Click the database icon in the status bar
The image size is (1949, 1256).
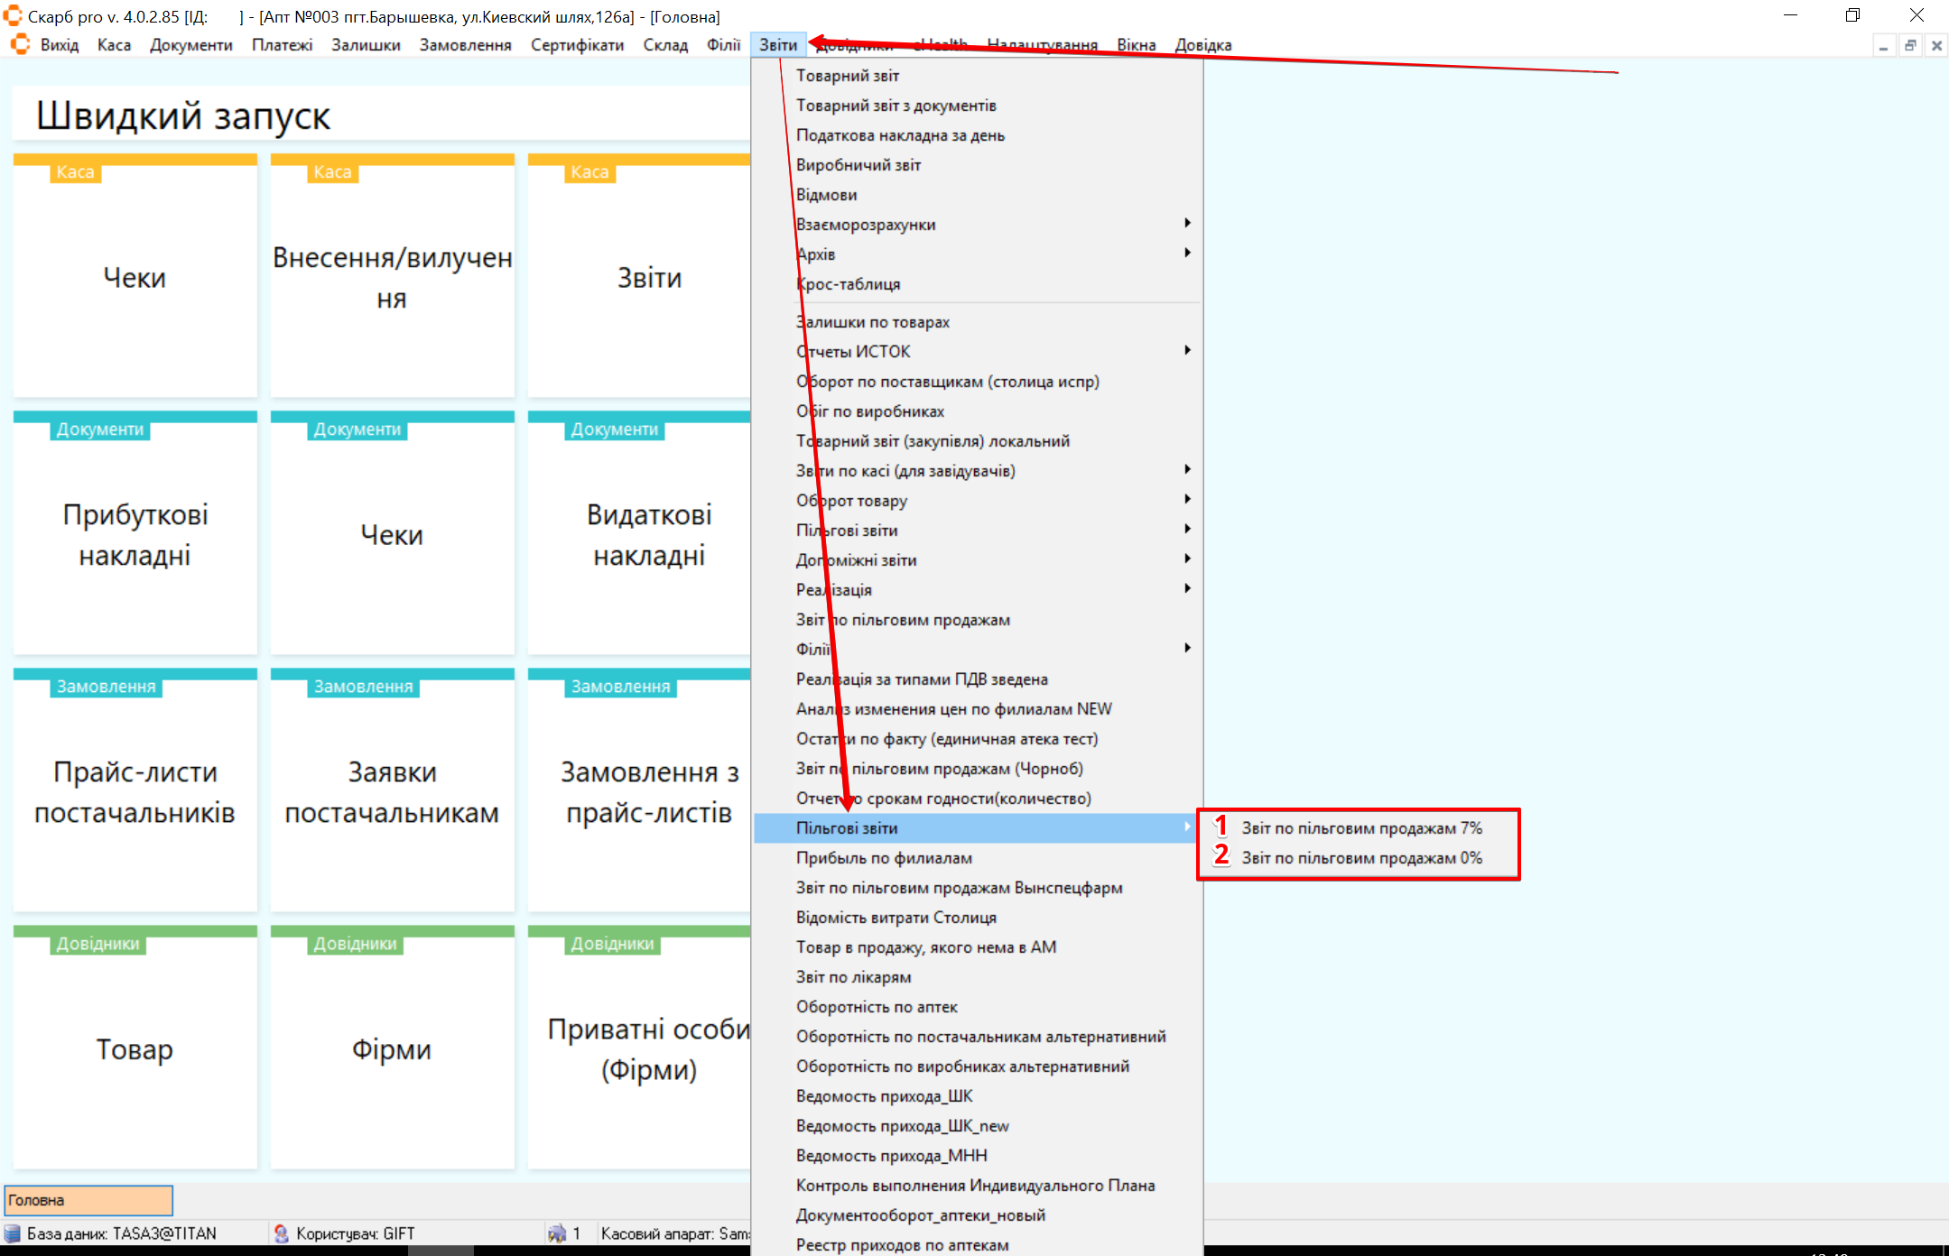pos(13,1233)
